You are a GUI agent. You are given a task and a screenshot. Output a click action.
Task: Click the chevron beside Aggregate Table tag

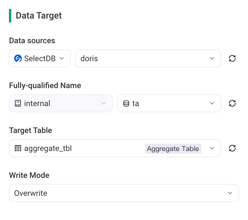pyautogui.click(x=212, y=148)
